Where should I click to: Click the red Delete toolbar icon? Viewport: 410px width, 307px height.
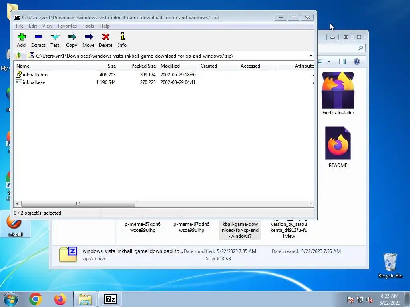click(106, 40)
